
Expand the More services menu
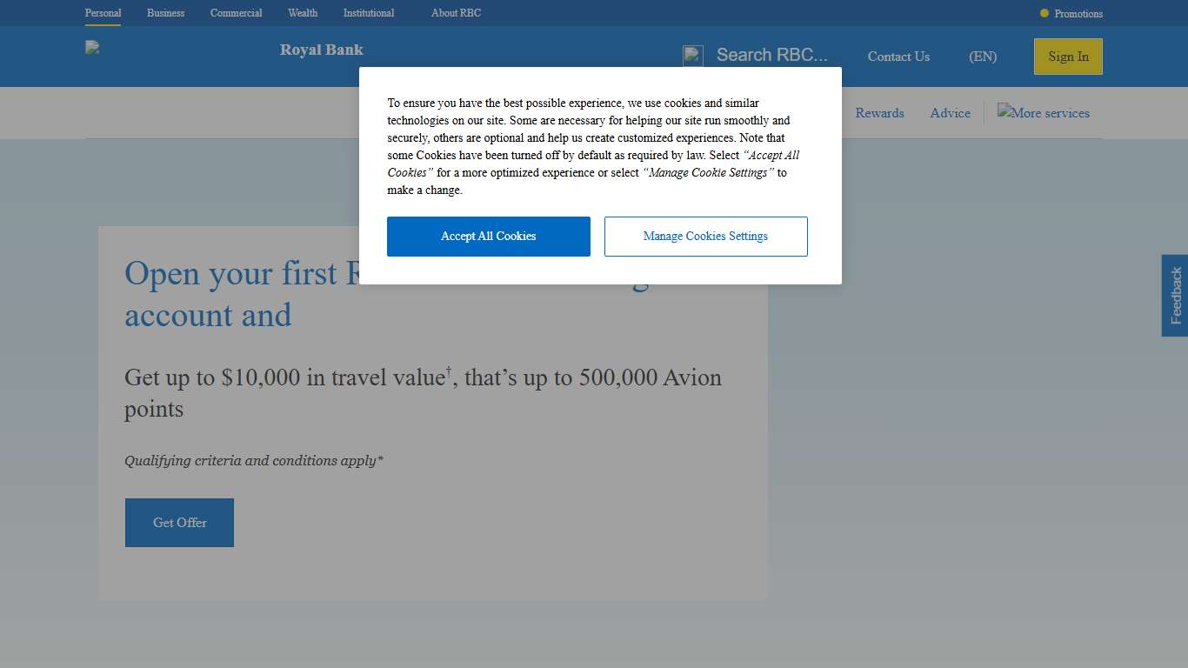pos(1043,113)
